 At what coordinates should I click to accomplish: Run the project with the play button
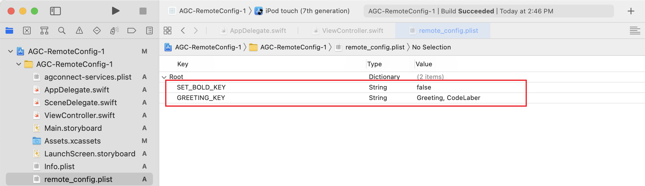point(116,11)
